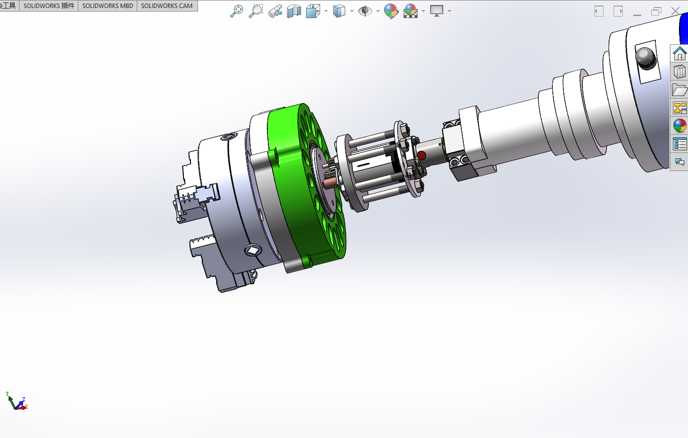Screen dimensions: 688x438
Task: Click the dark knob on the right housing
Action: [646, 58]
